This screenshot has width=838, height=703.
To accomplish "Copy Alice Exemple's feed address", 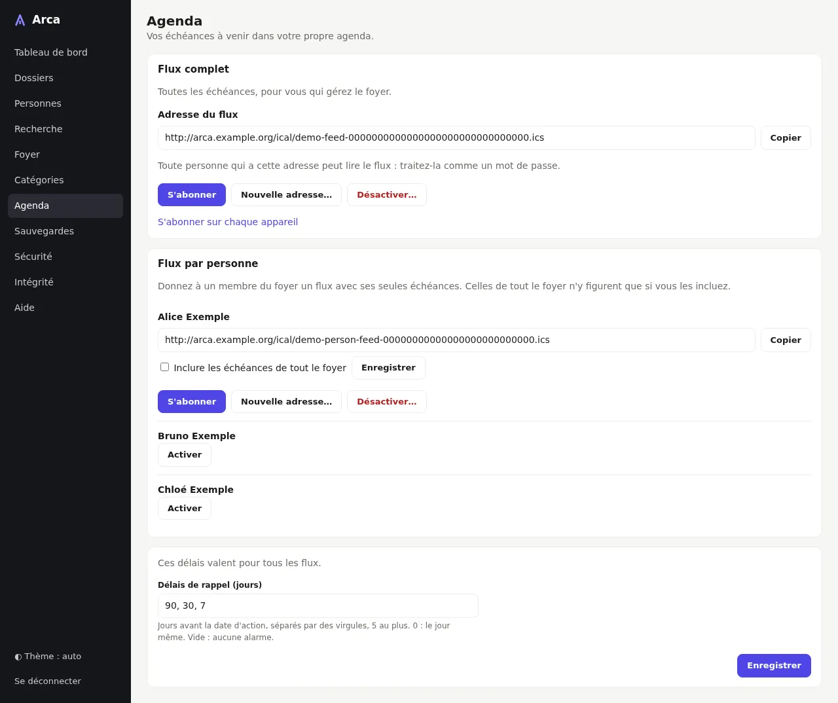I will [786, 340].
